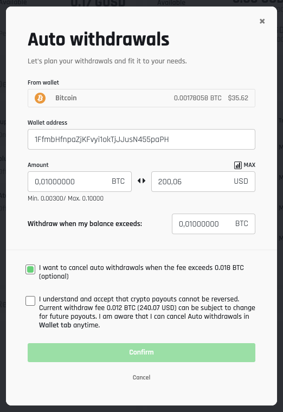This screenshot has height=412, width=283.
Task: Click the USD unit label in amount field
Action: pyautogui.click(x=241, y=181)
